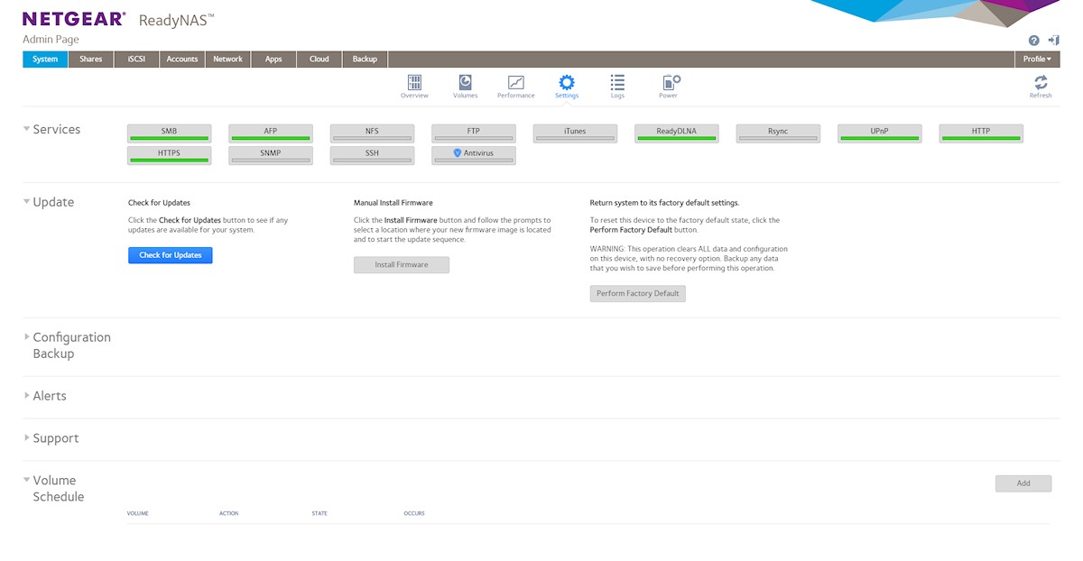This screenshot has width=1083, height=561.
Task: Enable the NFS service
Action: 372,133
